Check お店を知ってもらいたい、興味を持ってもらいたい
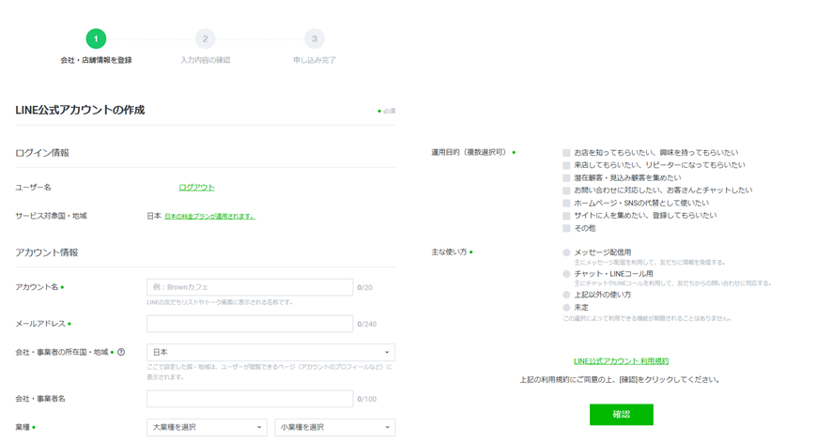The height and width of the screenshot is (442, 832). (x=566, y=153)
